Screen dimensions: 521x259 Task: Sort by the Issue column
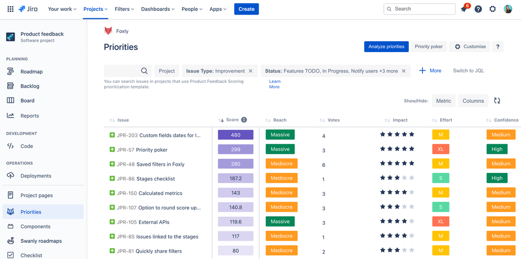(x=119, y=120)
